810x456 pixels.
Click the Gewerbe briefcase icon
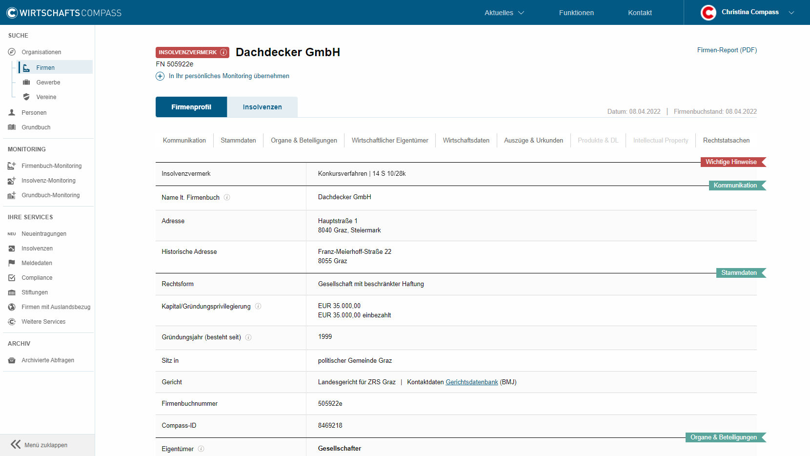[26, 82]
